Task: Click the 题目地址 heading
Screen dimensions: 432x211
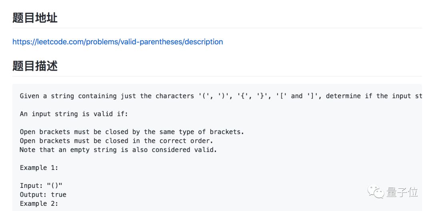Action: tap(35, 18)
